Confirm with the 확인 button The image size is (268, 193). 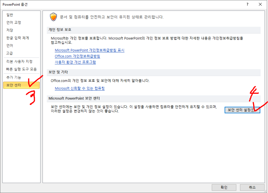coord(224,187)
